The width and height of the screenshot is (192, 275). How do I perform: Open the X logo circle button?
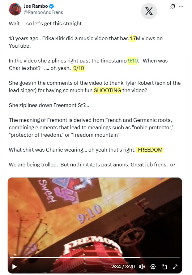click(x=149, y=11)
